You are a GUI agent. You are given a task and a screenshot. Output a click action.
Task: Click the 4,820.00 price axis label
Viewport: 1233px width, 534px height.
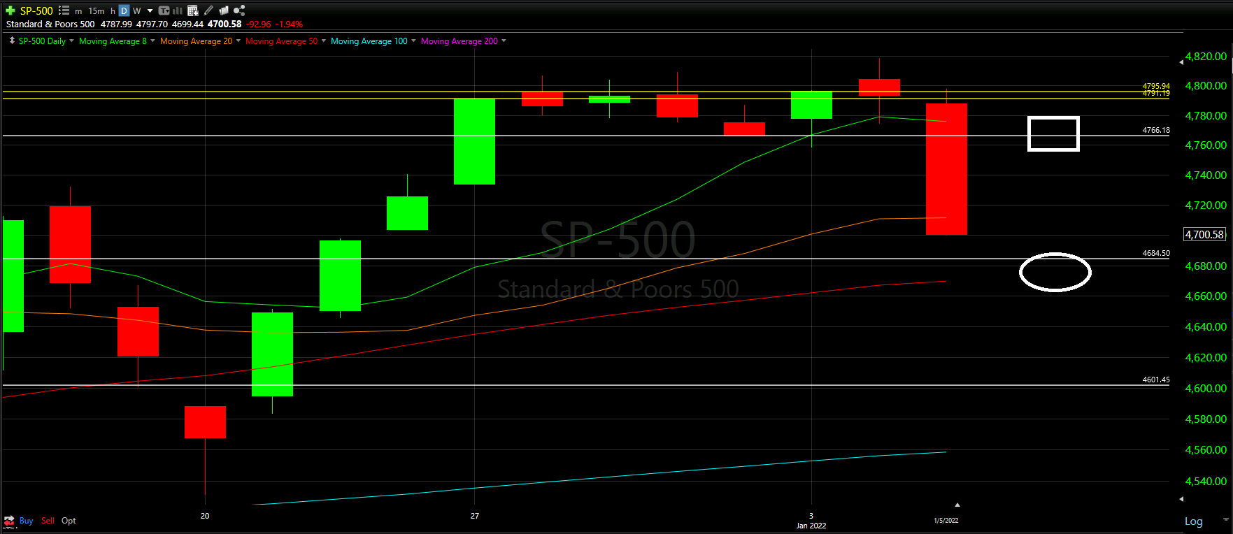click(x=1206, y=56)
